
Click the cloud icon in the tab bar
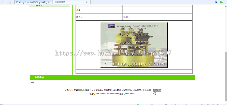click(4, 2)
